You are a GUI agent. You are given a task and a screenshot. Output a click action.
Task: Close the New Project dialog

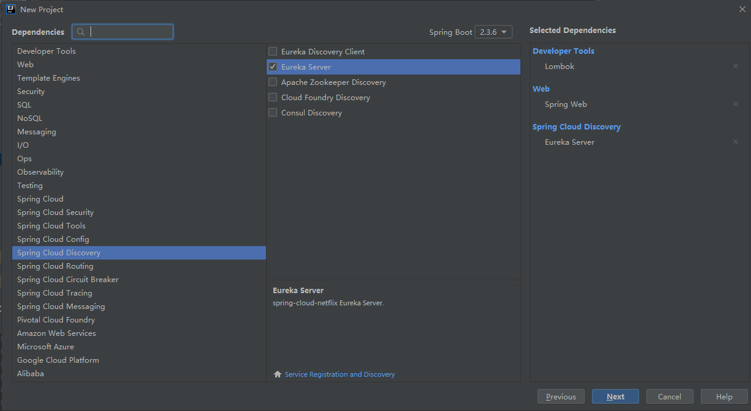pos(742,9)
